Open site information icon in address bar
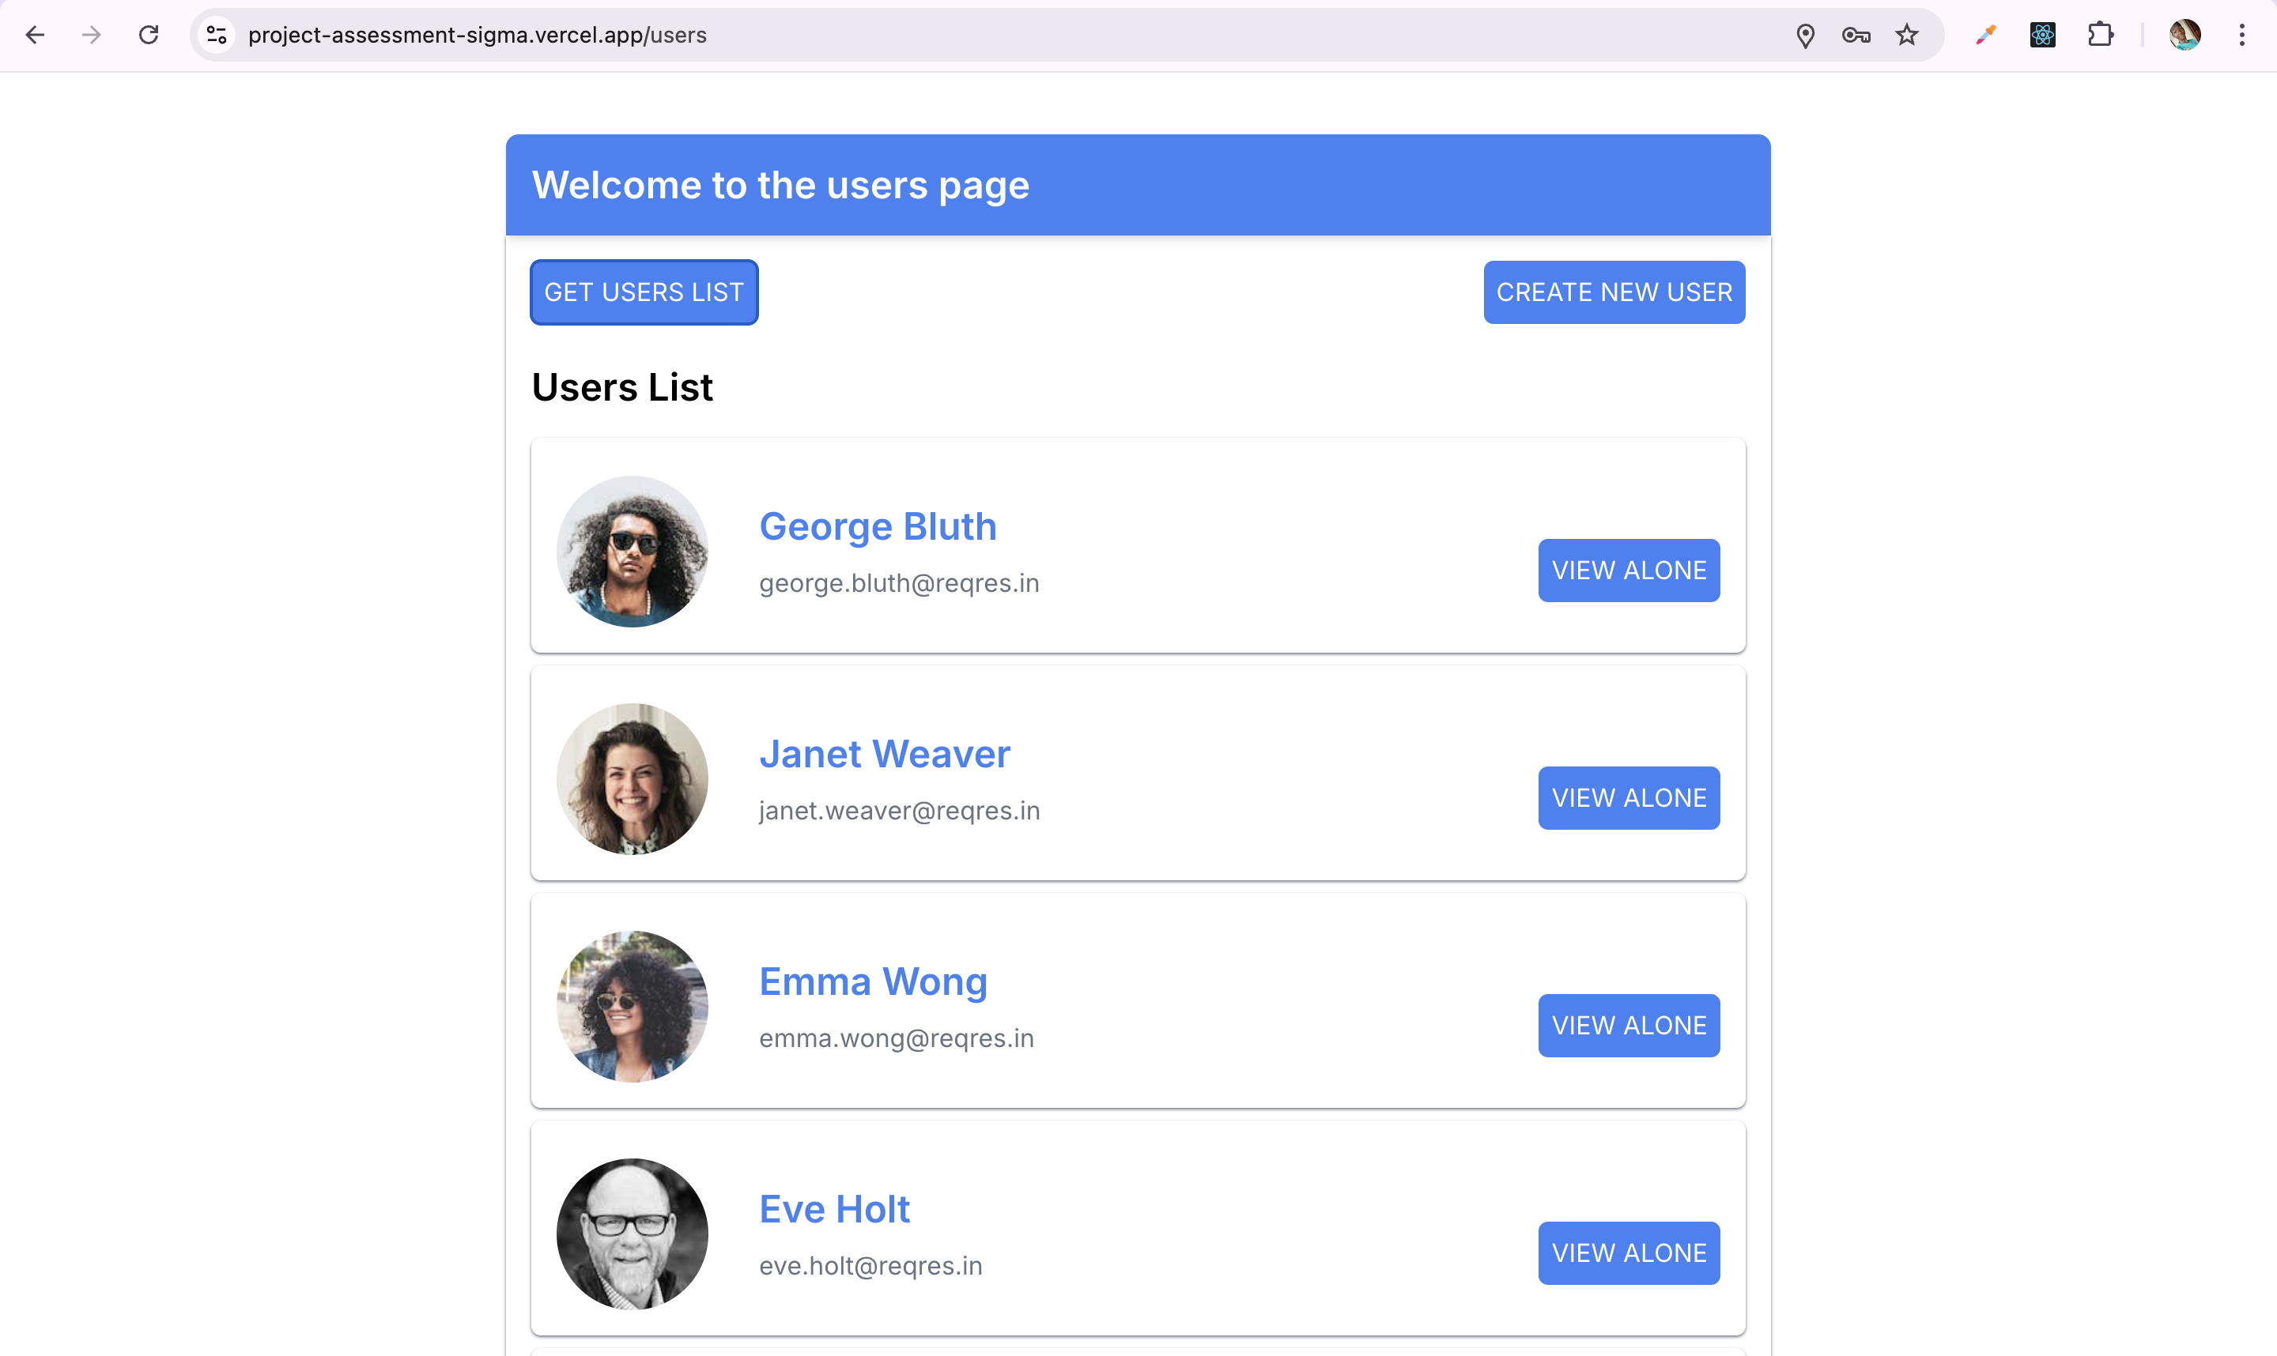This screenshot has width=2277, height=1356. [x=217, y=35]
